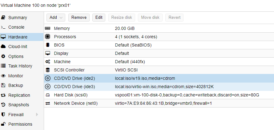The width and height of the screenshot is (274, 130).
Task: Click the Firewall shield icon
Action: 3,115
